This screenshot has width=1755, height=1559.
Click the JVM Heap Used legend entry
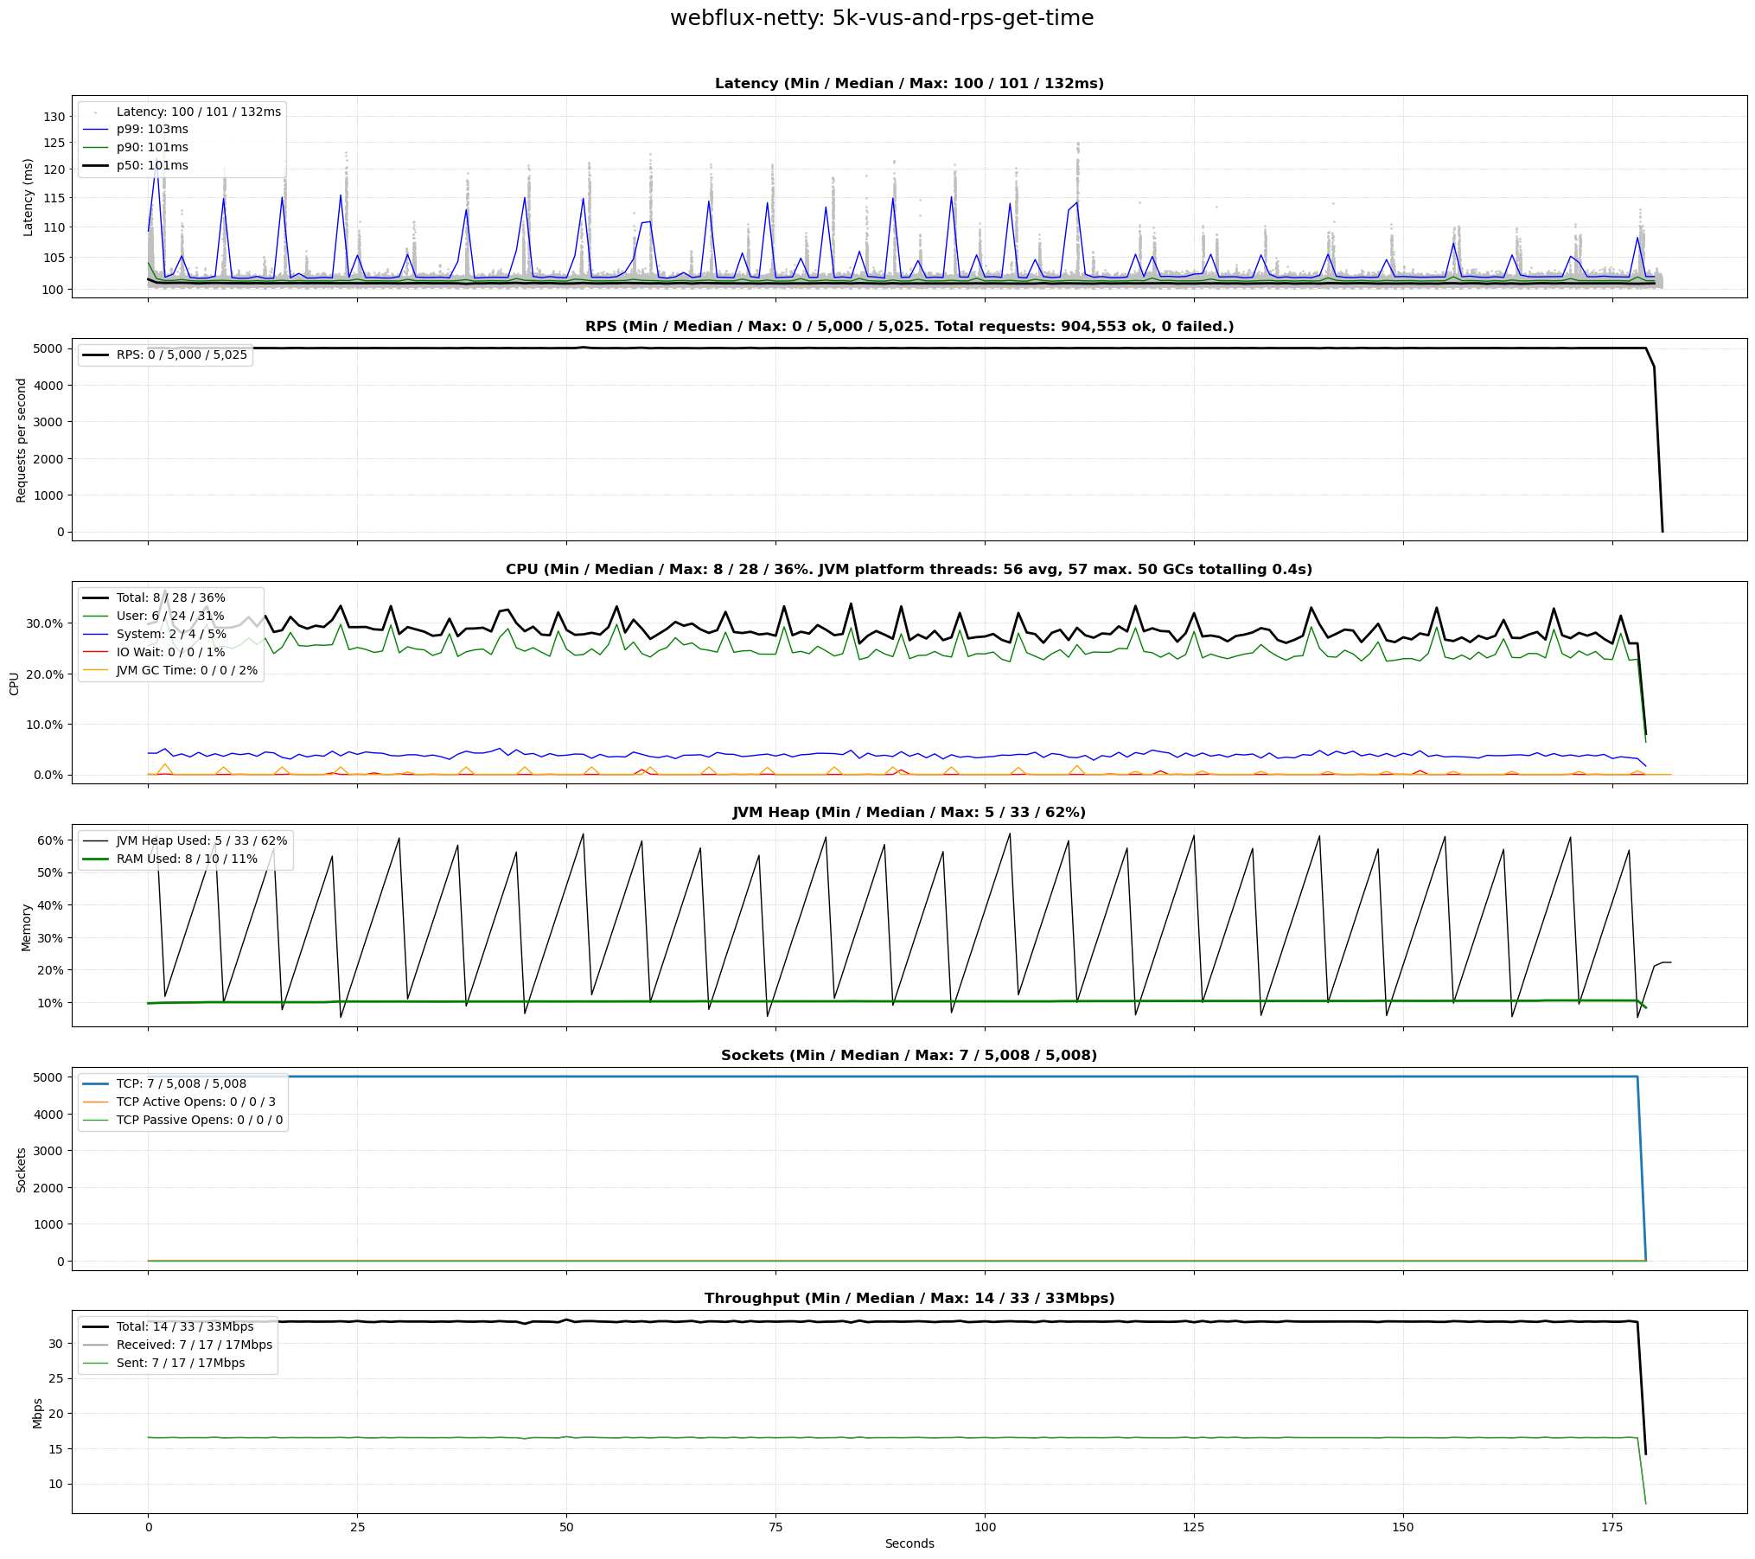pyautogui.click(x=201, y=841)
